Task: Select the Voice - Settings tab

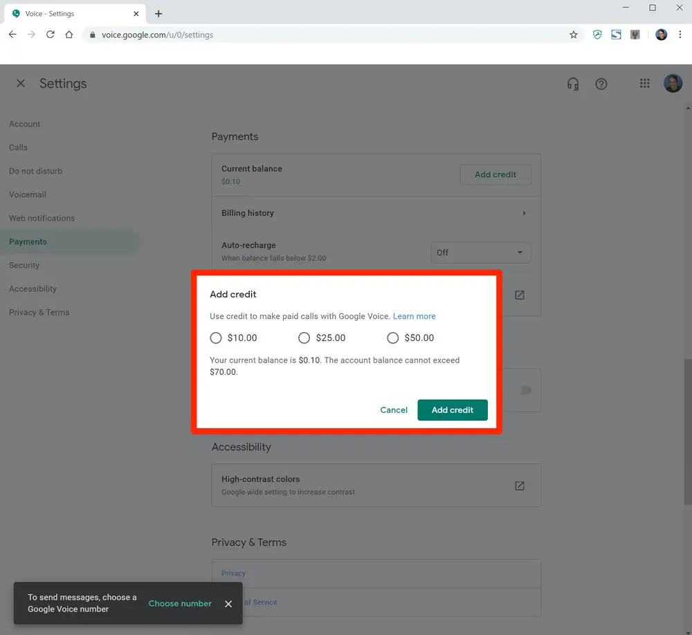Action: [75, 14]
